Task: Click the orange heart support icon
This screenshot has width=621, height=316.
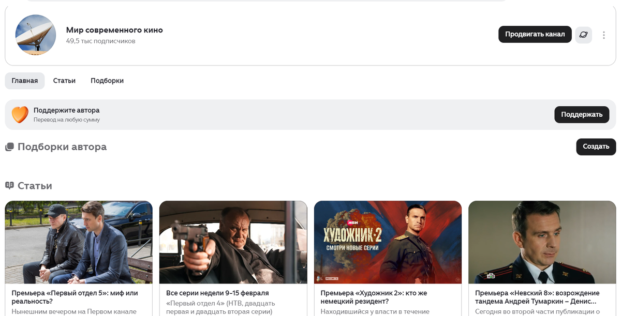Action: coord(20,115)
